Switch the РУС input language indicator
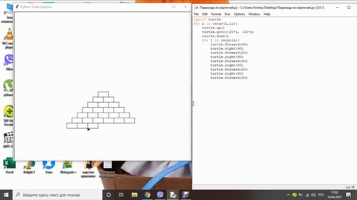Screen dimensions: 357x200 coord(321,195)
